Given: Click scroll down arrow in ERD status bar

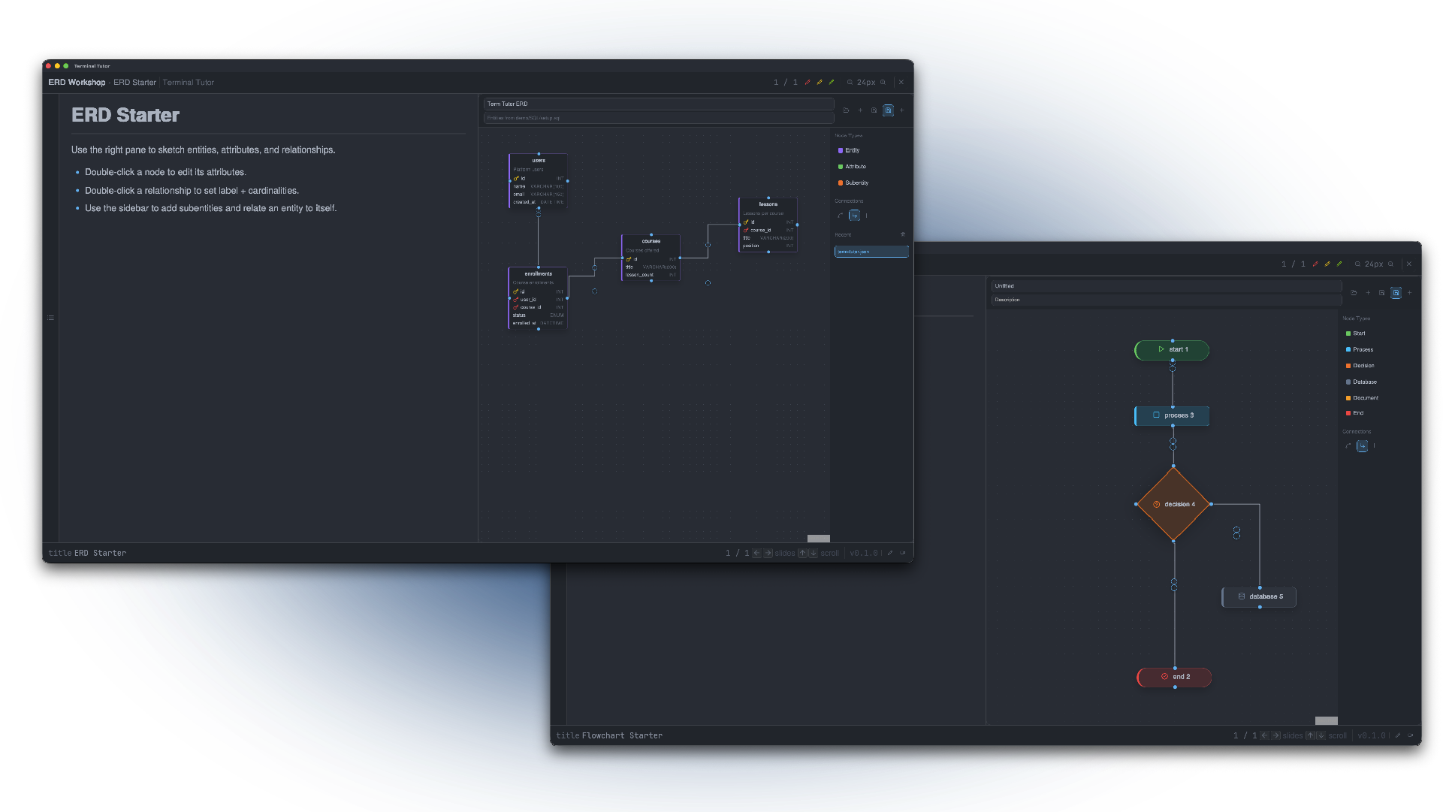Looking at the screenshot, I should pos(814,554).
